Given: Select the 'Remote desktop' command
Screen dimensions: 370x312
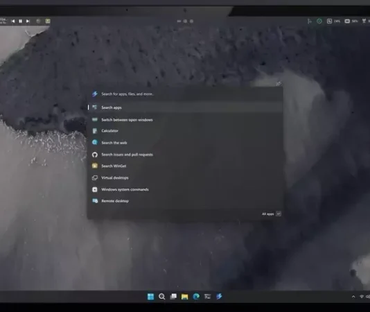Looking at the screenshot, I should pos(185,201).
